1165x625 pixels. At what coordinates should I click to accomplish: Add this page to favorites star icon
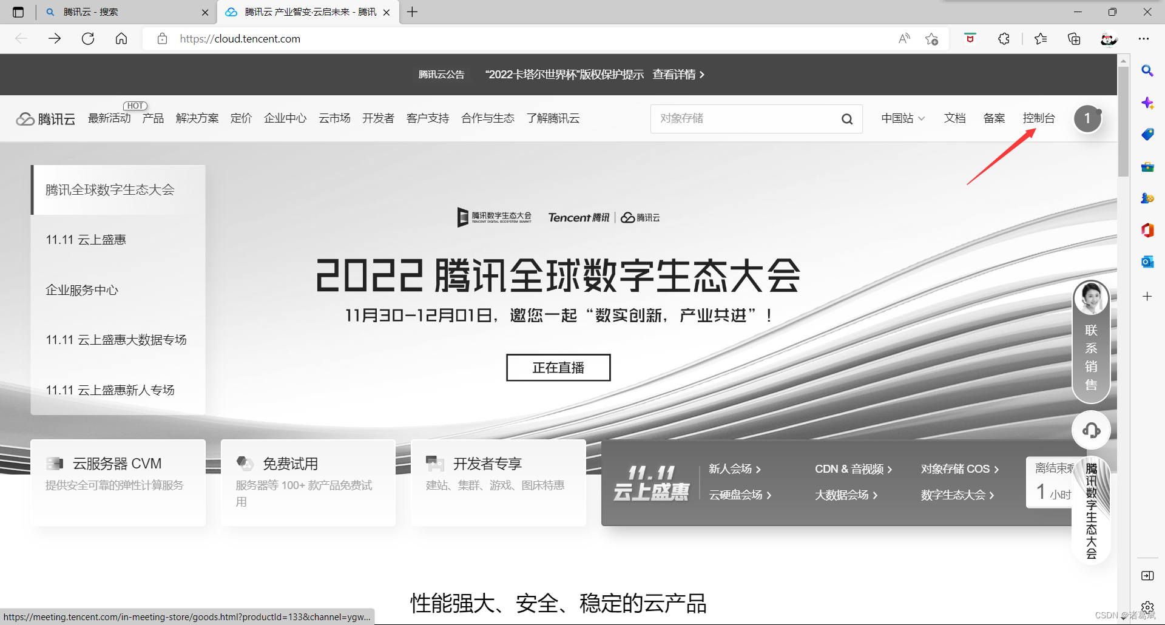click(x=932, y=39)
